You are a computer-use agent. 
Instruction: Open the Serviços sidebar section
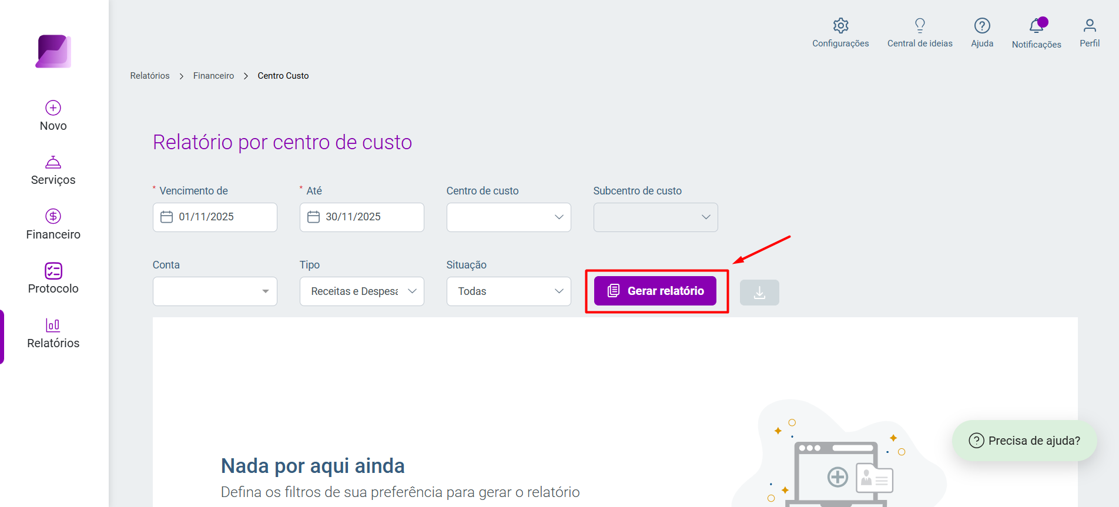pyautogui.click(x=53, y=170)
